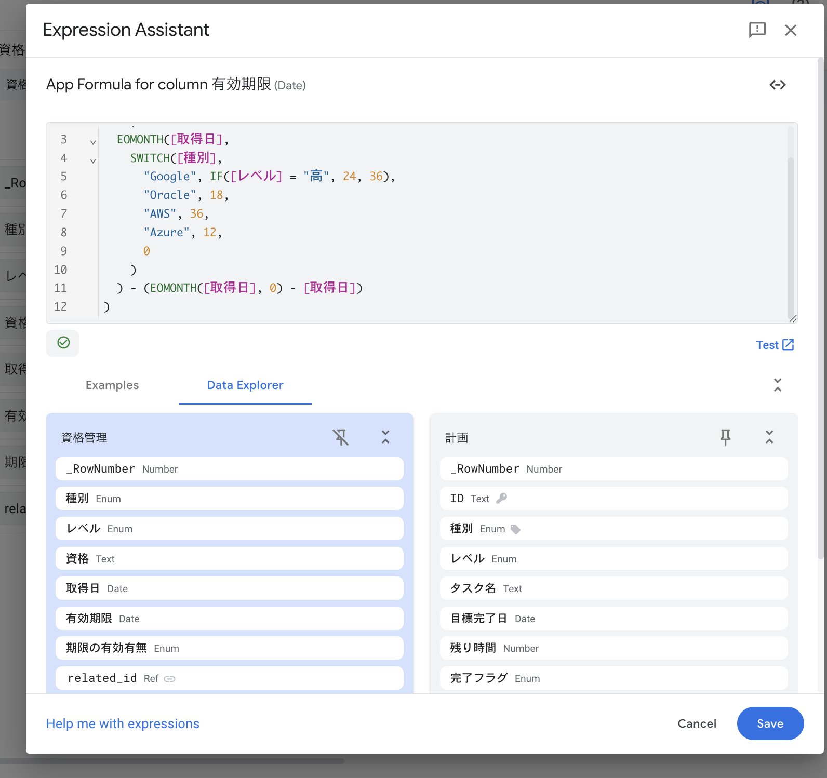
Task: Click the key icon beside ID column
Action: (501, 499)
